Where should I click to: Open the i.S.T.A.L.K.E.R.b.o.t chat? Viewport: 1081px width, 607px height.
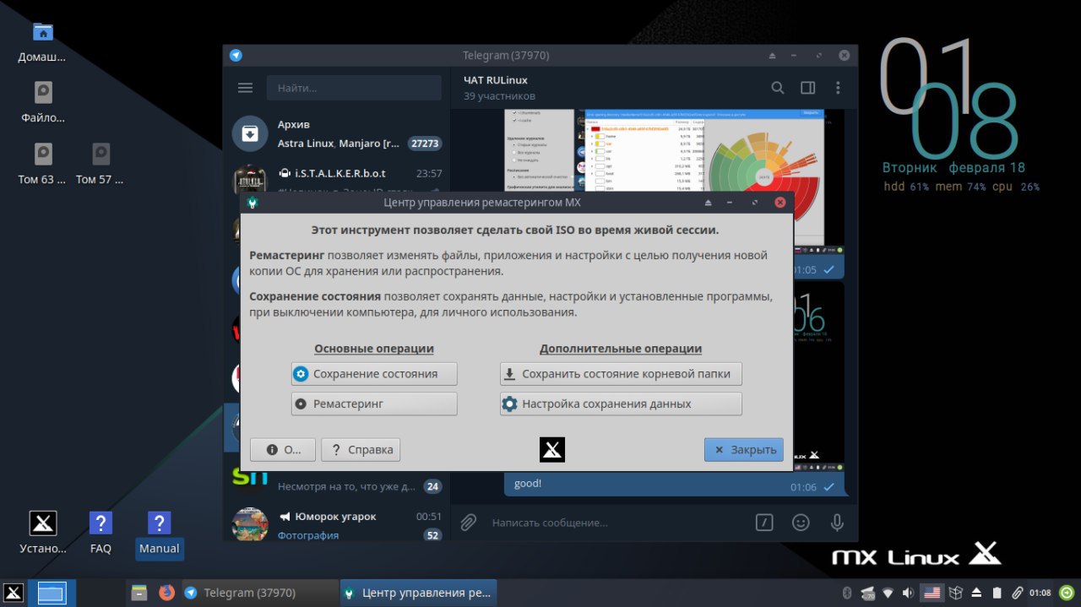point(337,180)
